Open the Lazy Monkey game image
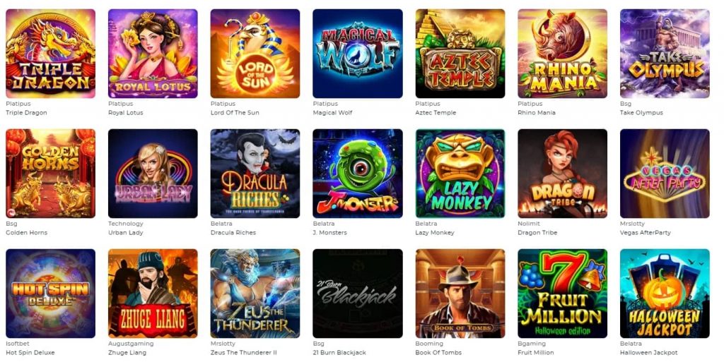 point(460,173)
